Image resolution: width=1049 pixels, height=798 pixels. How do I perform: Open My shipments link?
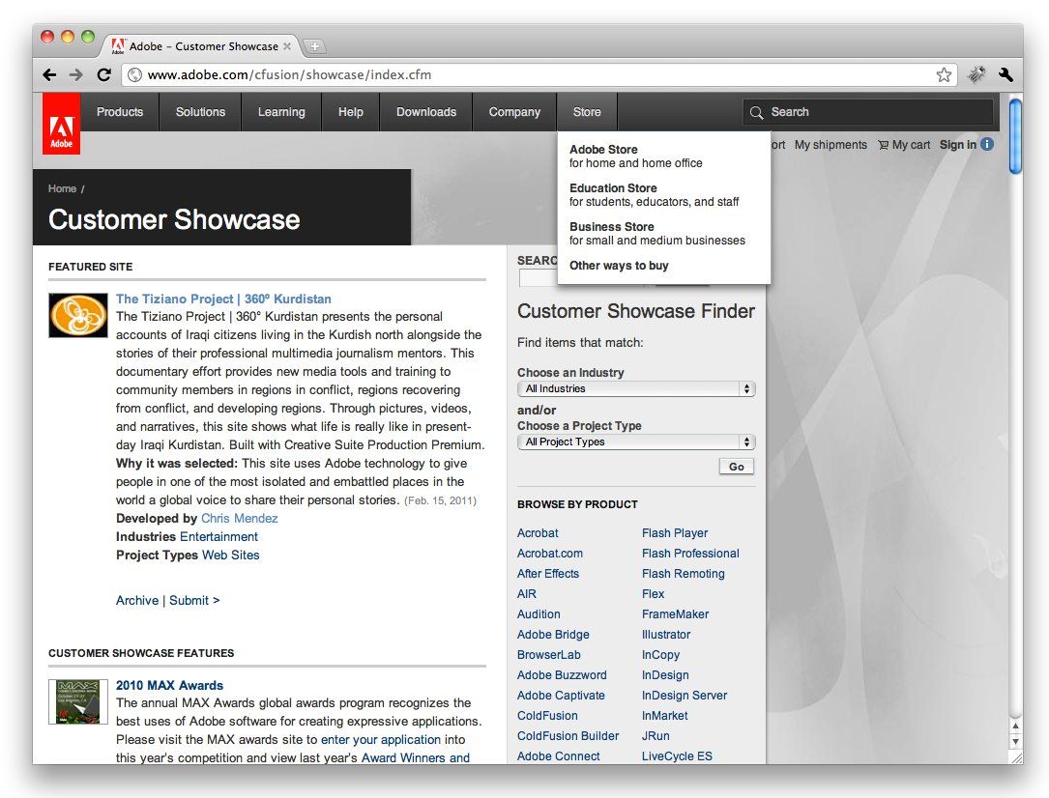click(830, 144)
